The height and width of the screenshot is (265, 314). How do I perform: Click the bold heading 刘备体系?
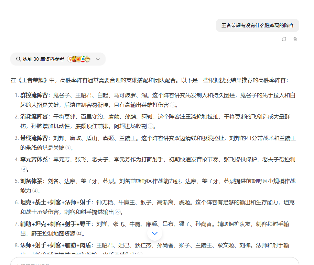point(31,181)
